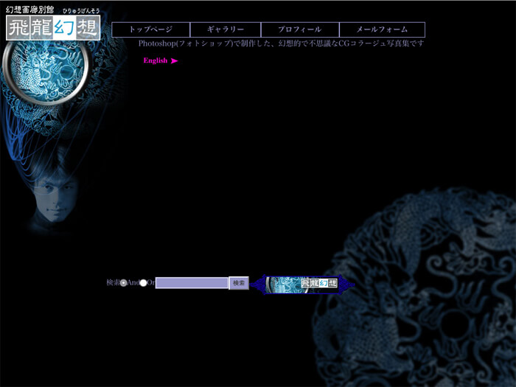Open the プロフィール menu item

click(299, 29)
